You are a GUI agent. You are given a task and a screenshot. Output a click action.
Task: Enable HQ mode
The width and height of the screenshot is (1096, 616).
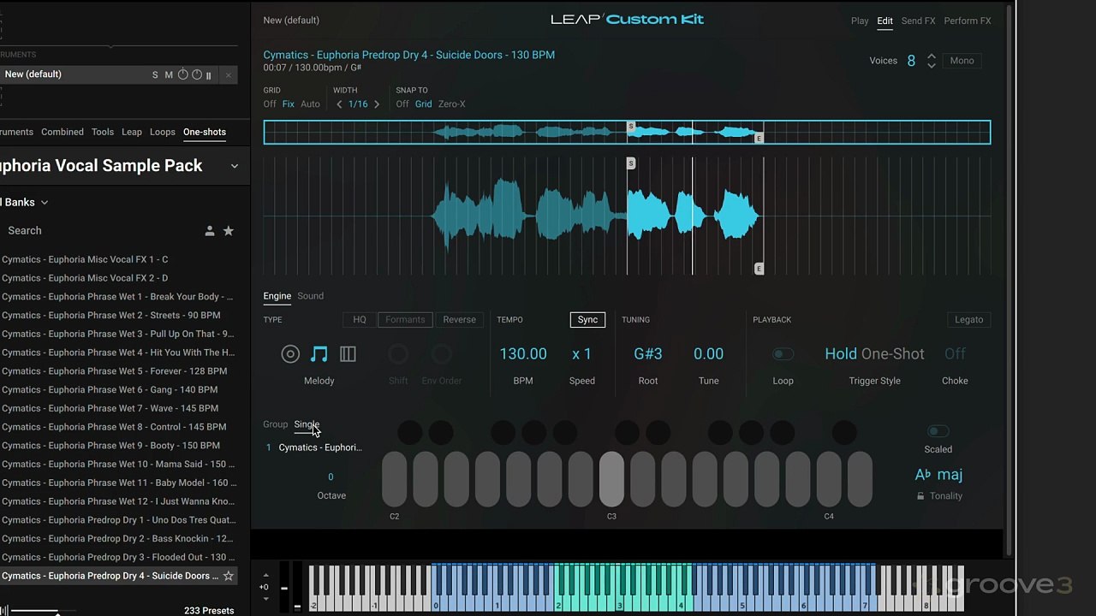point(360,320)
